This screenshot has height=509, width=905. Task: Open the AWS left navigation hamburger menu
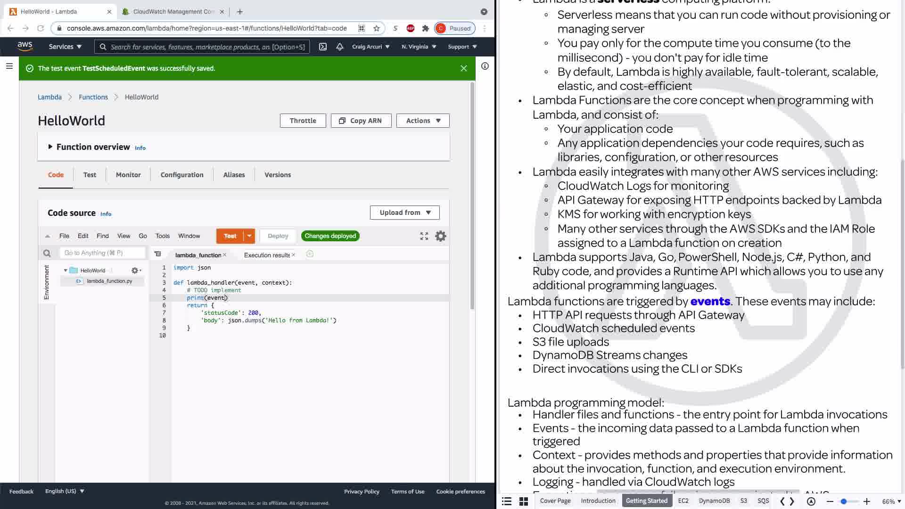click(9, 66)
